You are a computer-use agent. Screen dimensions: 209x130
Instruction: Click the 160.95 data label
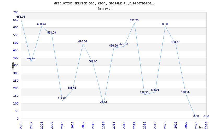(185, 92)
